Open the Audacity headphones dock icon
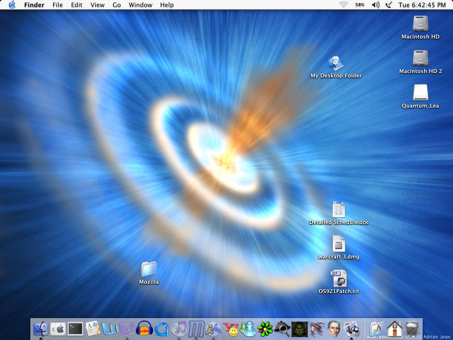 pyautogui.click(x=145, y=329)
